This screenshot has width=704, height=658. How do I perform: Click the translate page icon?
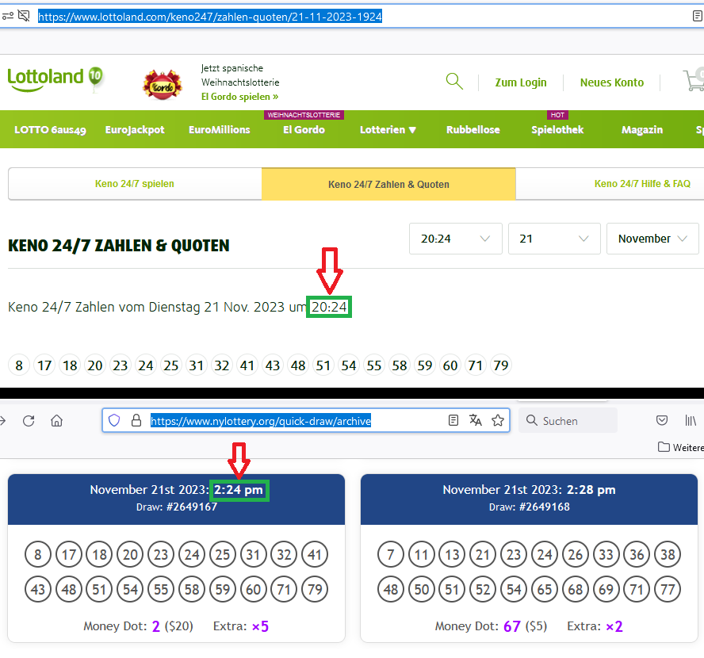(x=476, y=420)
